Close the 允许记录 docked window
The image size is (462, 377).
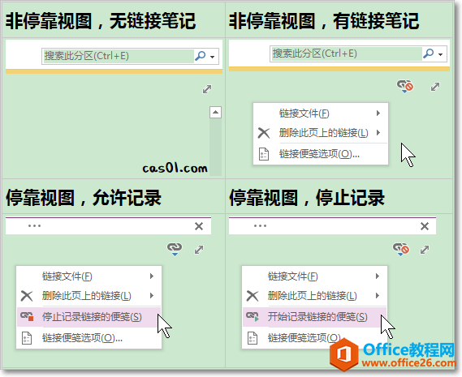pyautogui.click(x=199, y=226)
